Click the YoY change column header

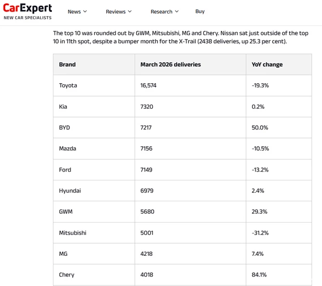coord(267,64)
